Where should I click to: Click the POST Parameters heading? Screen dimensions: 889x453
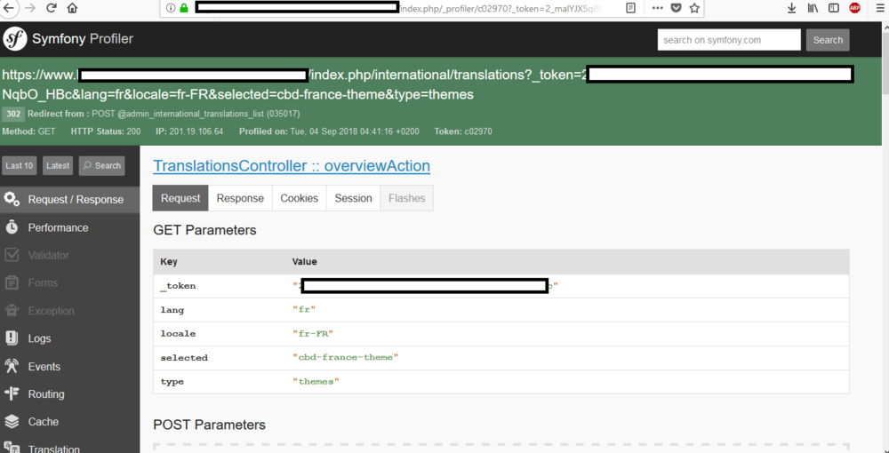click(209, 425)
